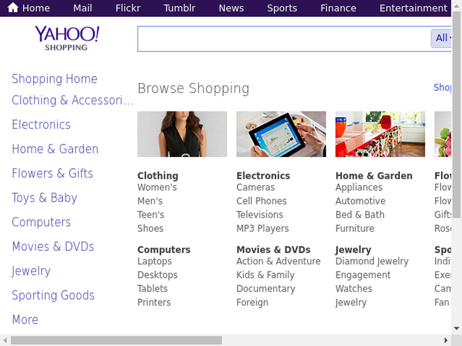Open Flowers & Gifts sidebar link
The image size is (462, 346).
coord(52,173)
